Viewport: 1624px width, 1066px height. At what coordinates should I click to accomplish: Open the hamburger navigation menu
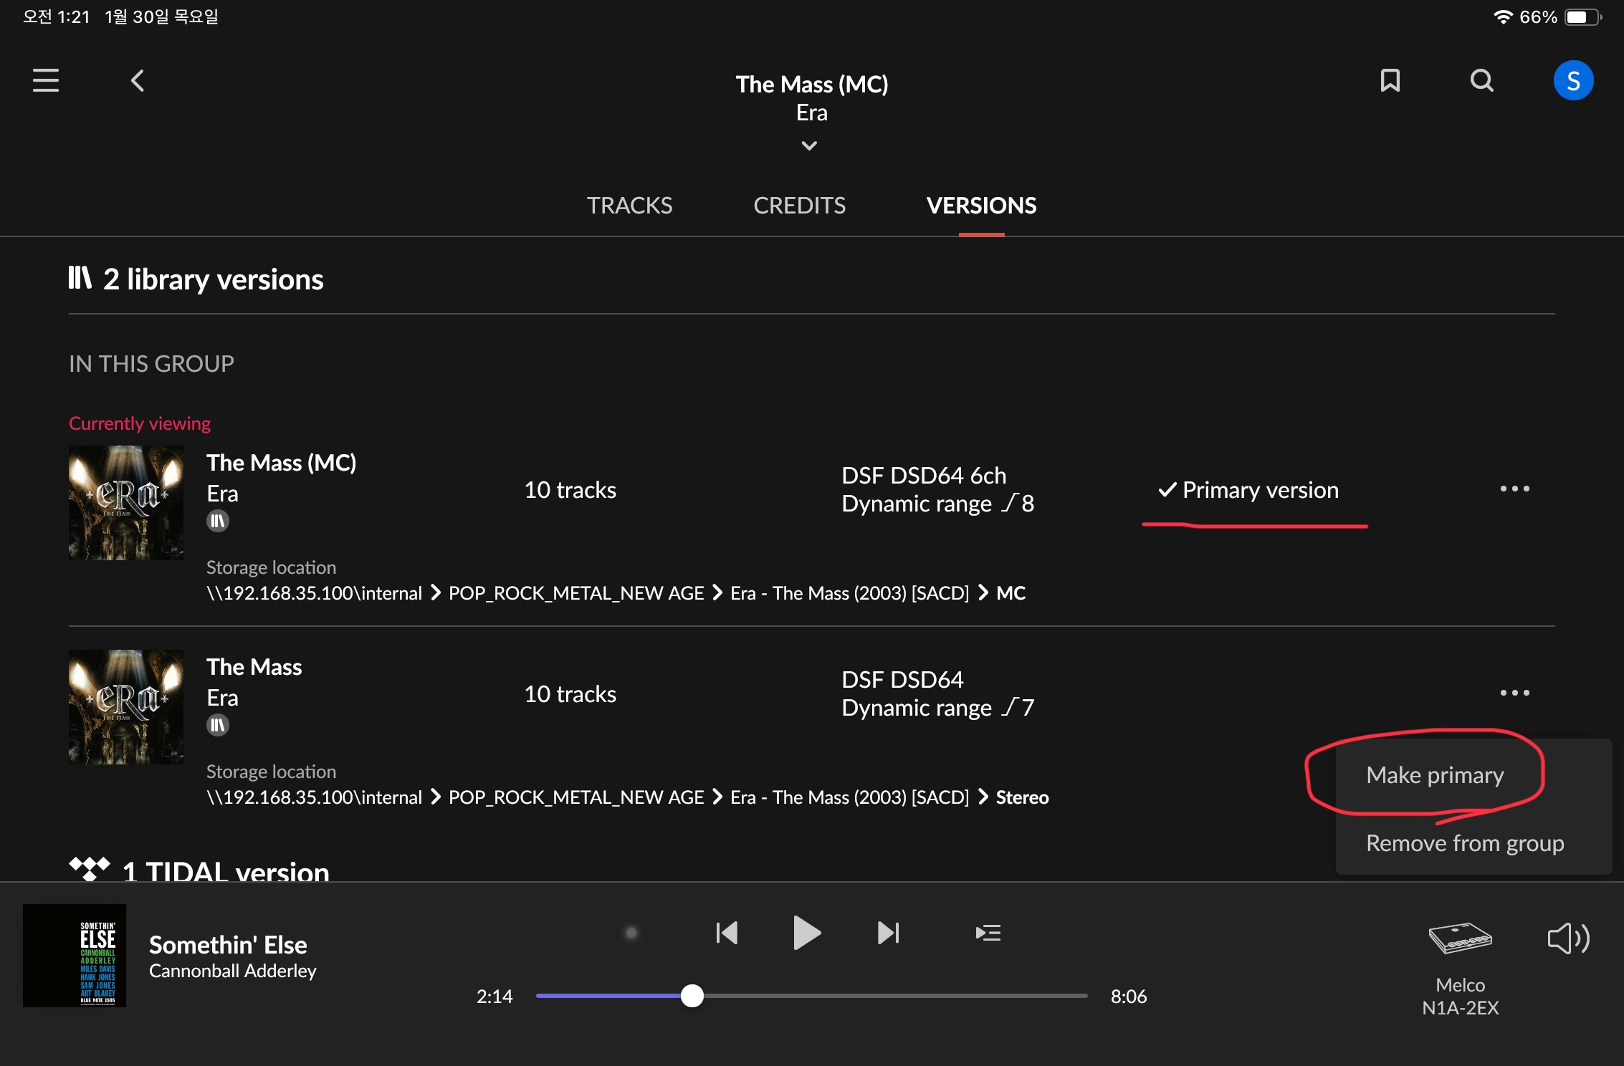[46, 80]
